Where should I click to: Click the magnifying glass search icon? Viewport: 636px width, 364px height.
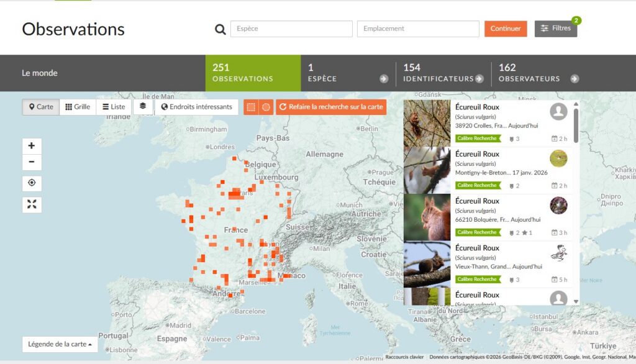pyautogui.click(x=220, y=29)
